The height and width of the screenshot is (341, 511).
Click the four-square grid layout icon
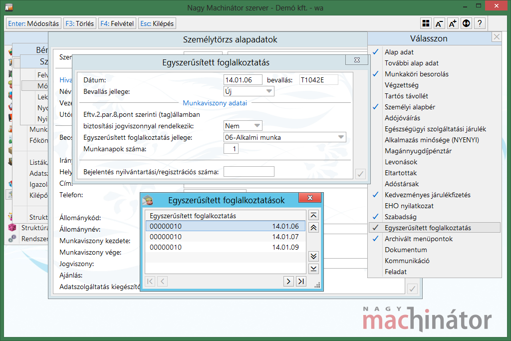click(x=426, y=23)
